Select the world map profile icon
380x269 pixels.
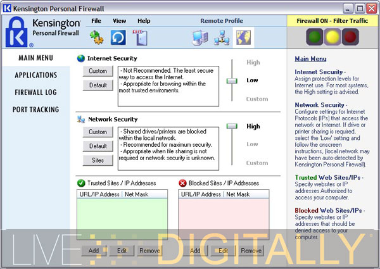pyautogui.click(x=243, y=38)
